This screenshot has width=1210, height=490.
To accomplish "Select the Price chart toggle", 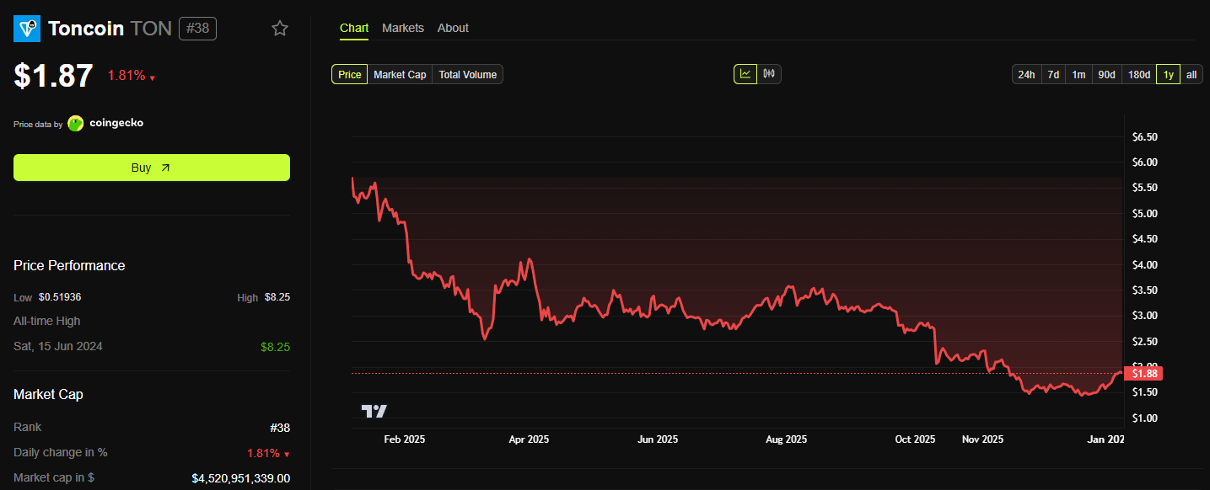I will pyautogui.click(x=349, y=75).
